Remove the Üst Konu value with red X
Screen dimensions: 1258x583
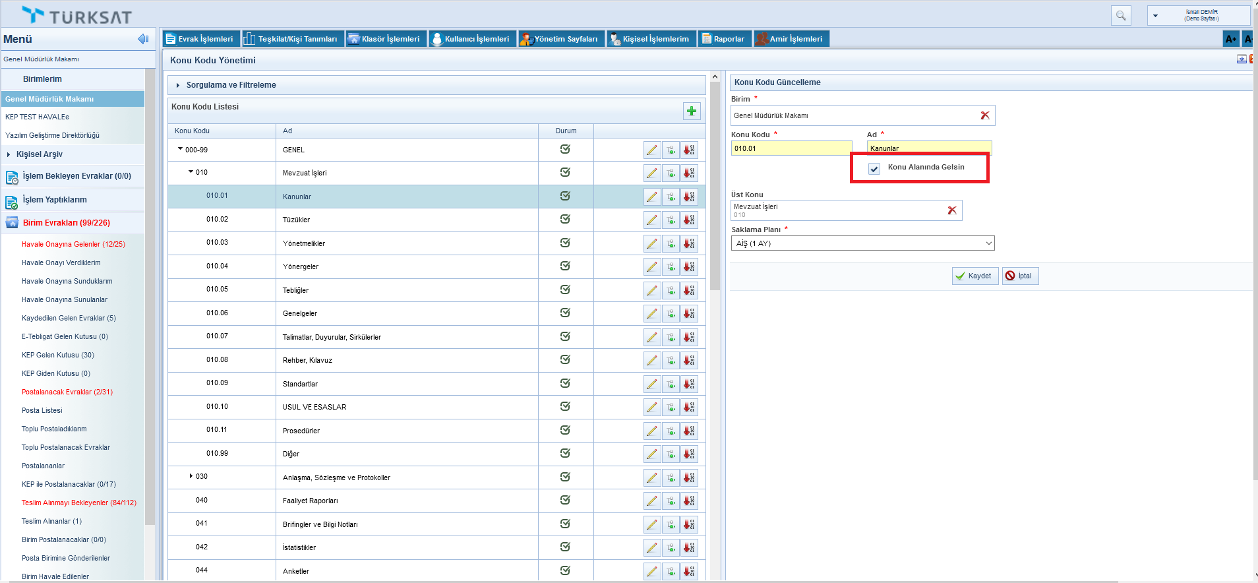point(951,210)
